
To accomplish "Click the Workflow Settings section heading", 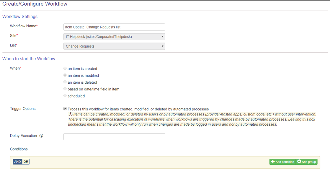I will pyautogui.click(x=20, y=16).
